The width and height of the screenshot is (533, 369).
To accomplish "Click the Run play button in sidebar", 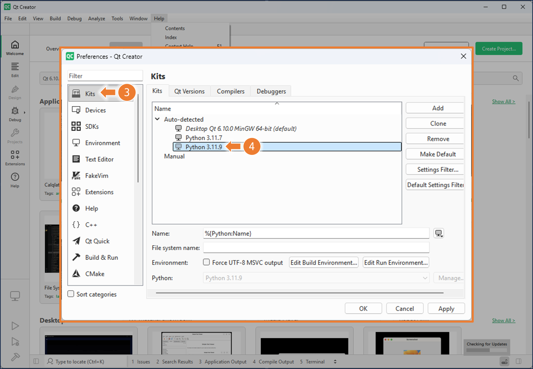I will coord(15,326).
